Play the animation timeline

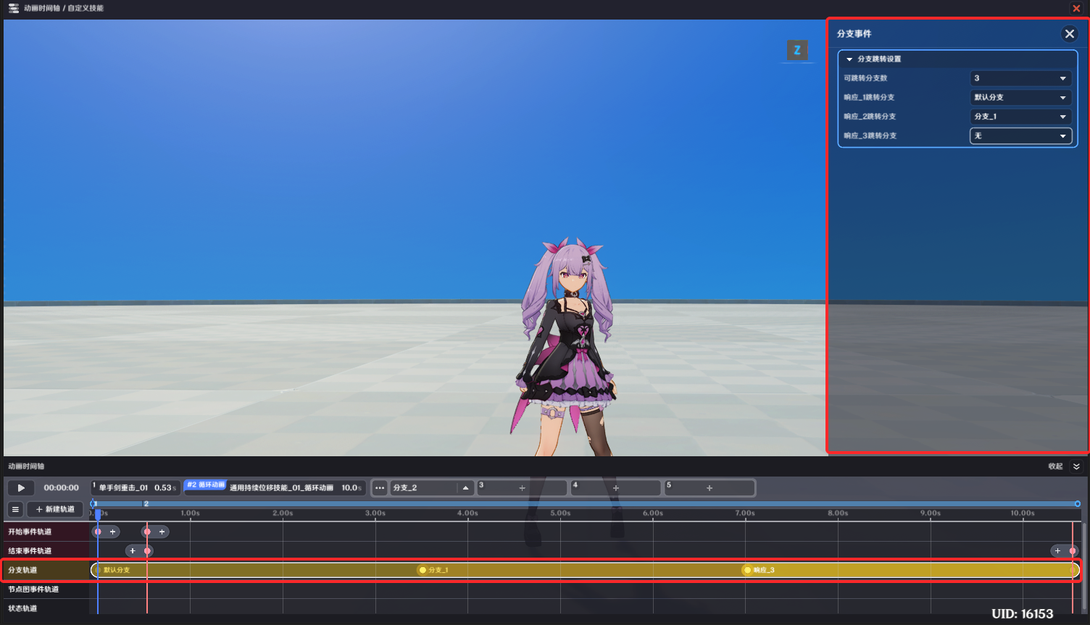tap(21, 488)
